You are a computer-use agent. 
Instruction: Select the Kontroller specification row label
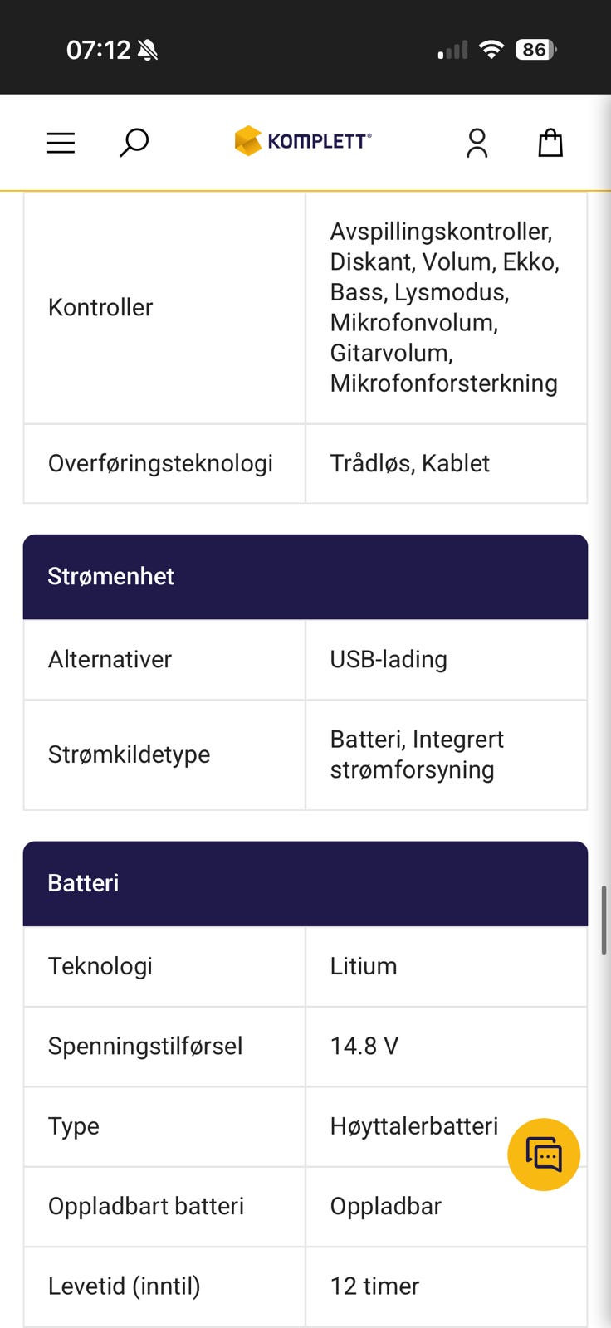click(100, 307)
